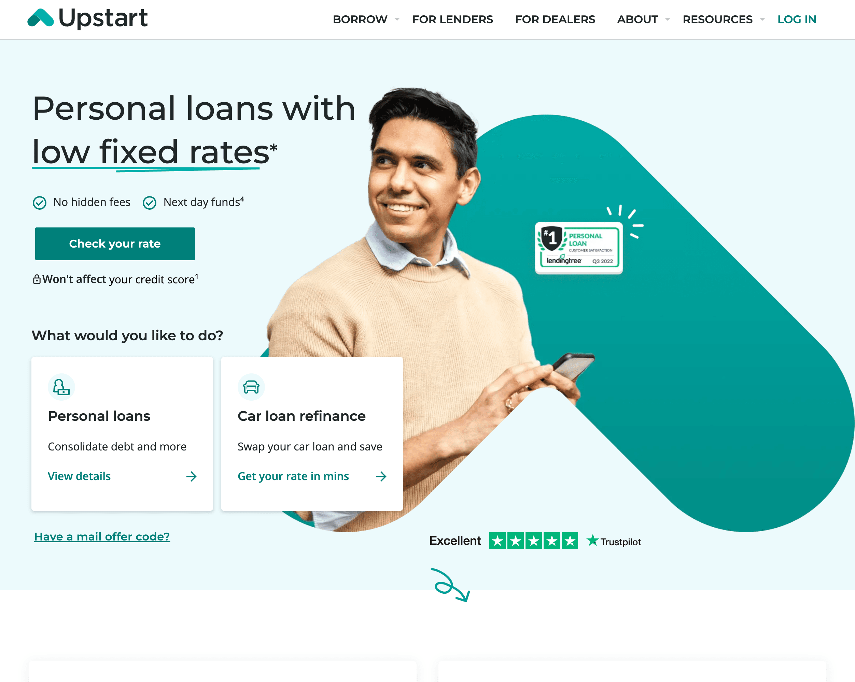Image resolution: width=855 pixels, height=682 pixels.
Task: Click the Check your rate button
Action: pyautogui.click(x=114, y=243)
